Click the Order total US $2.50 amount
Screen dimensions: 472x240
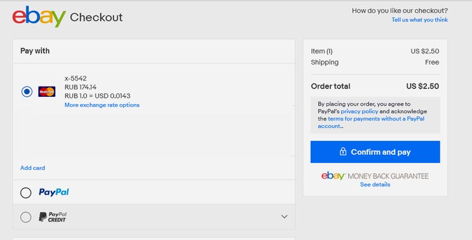click(x=422, y=87)
